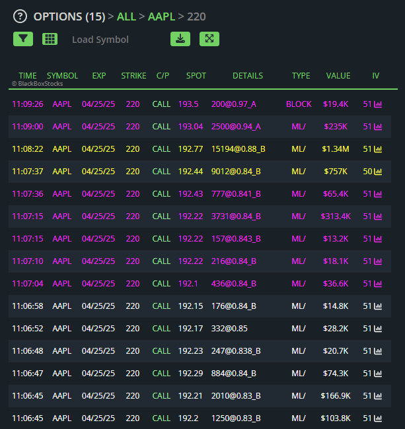The image size is (405, 429).
Task: Sort by the STRIKE column header
Action: click(x=133, y=76)
